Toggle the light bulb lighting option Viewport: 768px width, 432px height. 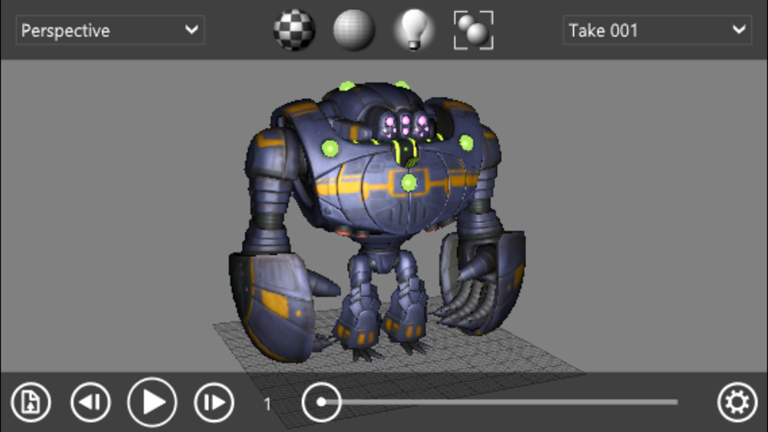[x=414, y=31]
